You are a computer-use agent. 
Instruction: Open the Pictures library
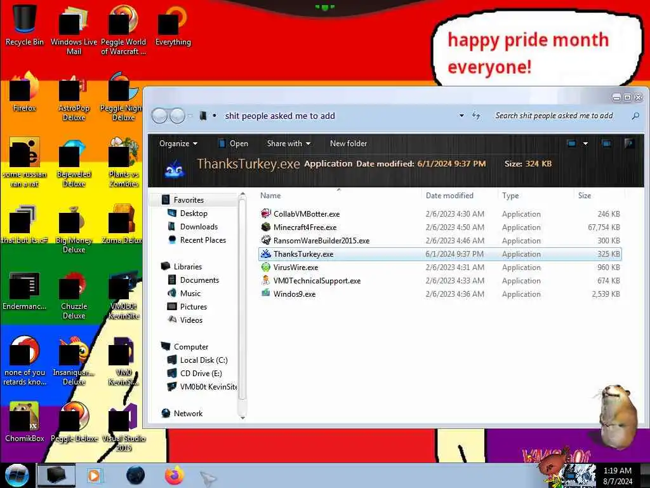click(193, 307)
